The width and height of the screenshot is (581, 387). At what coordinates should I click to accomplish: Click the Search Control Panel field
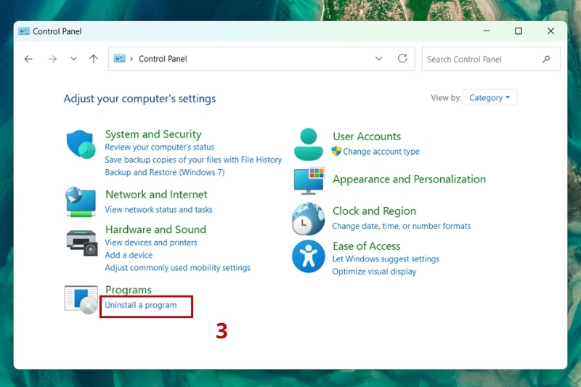tap(491, 59)
